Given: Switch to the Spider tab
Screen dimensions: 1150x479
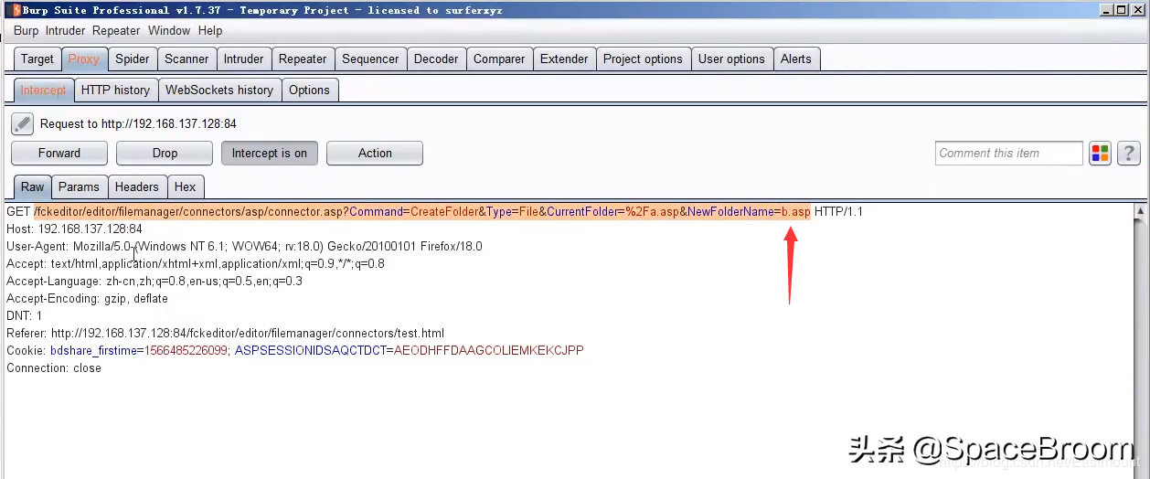Looking at the screenshot, I should pos(133,59).
